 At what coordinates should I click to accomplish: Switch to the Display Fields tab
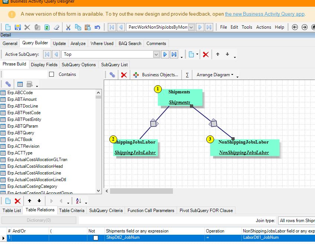point(44,65)
